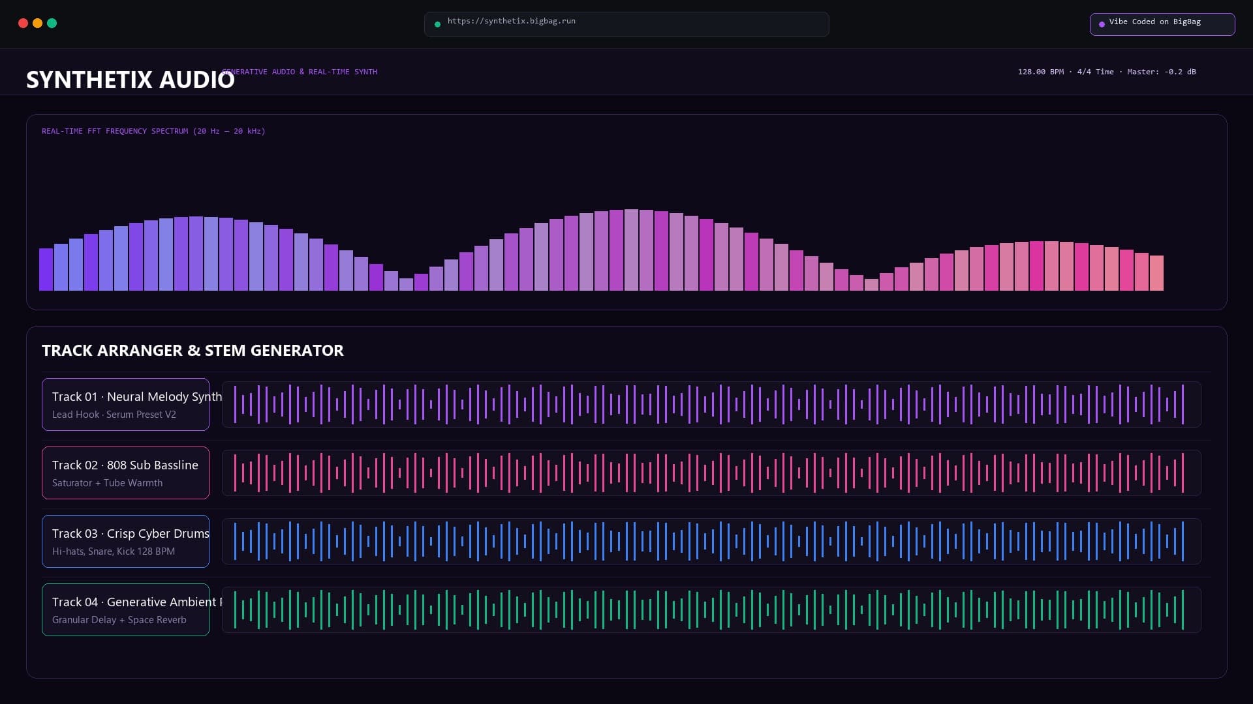Click the green maximize window dot
Image resolution: width=1253 pixels, height=704 pixels.
(52, 23)
